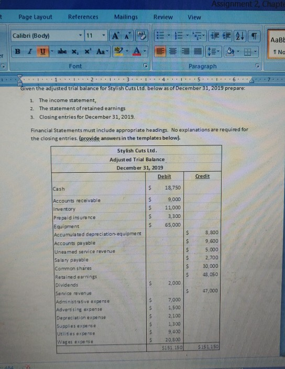Decrease paragraph indent
Screen dimensions: 285x369
[x=214, y=36]
